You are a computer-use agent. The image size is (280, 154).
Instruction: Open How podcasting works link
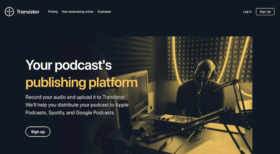coord(78,12)
